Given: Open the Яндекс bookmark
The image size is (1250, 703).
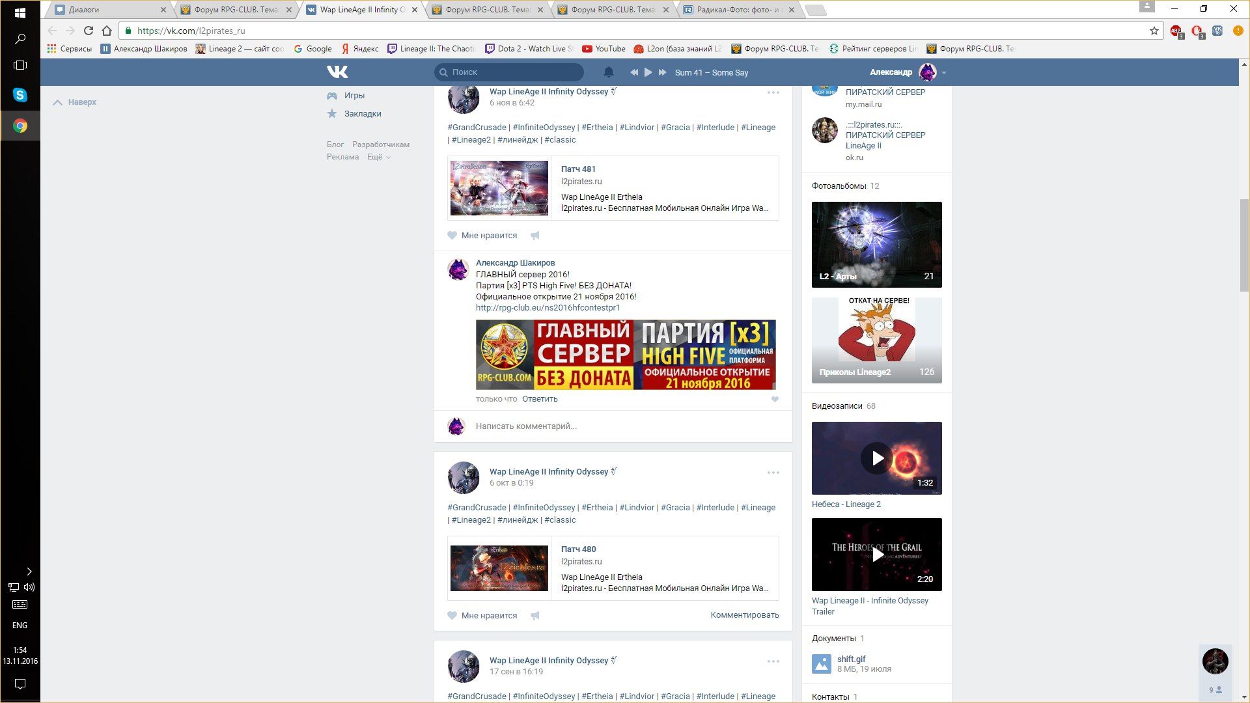Looking at the screenshot, I should point(360,49).
